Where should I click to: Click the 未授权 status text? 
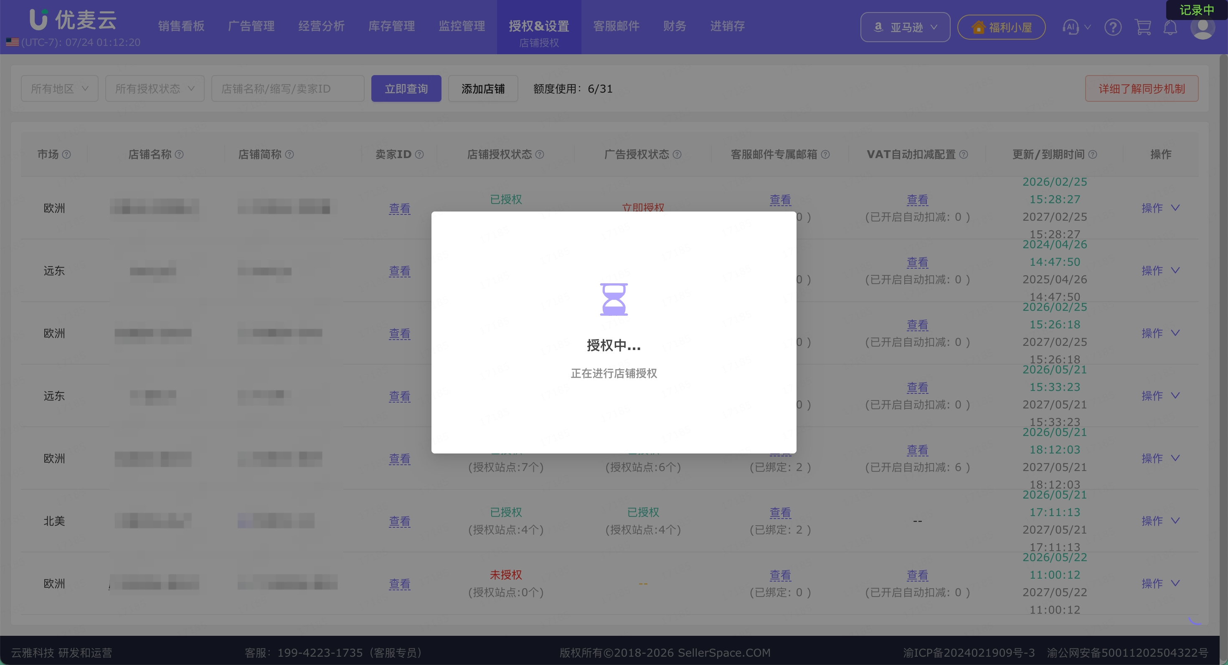[x=506, y=574]
